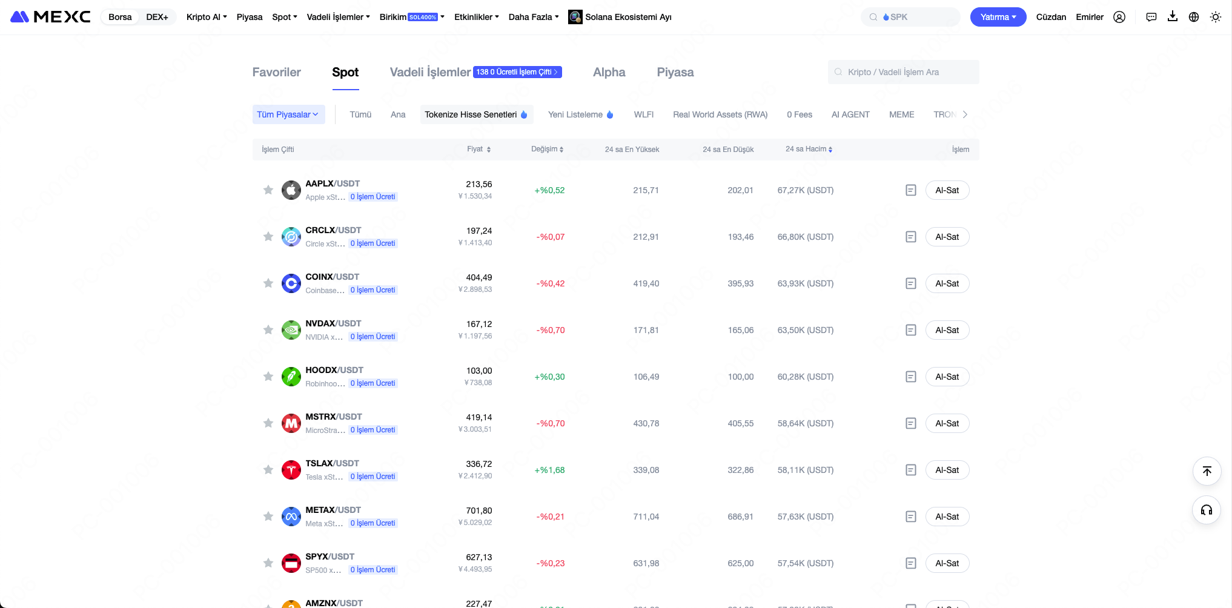Select the Real World Assets (RWA) category
Image resolution: width=1232 pixels, height=608 pixels.
720,114
